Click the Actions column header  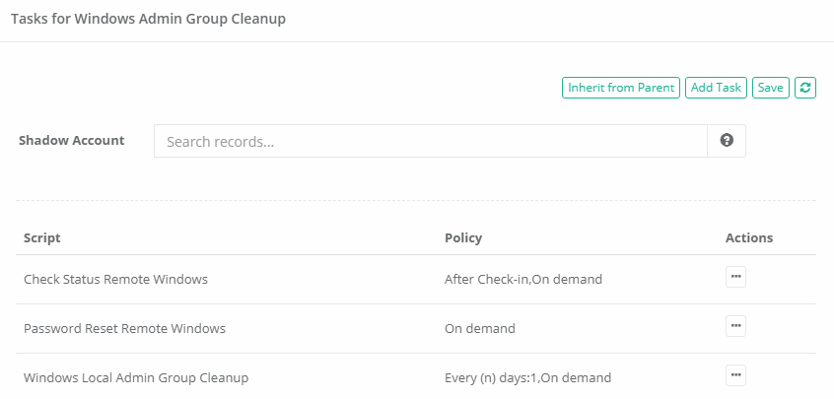coord(749,237)
